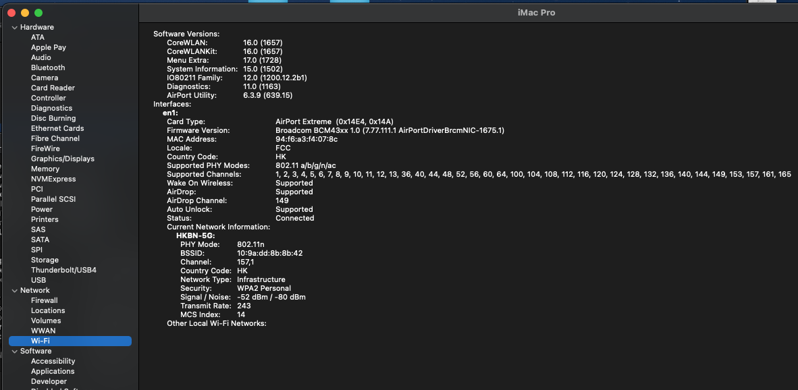
Task: Open Graphics/Displays entry
Action: click(63, 159)
